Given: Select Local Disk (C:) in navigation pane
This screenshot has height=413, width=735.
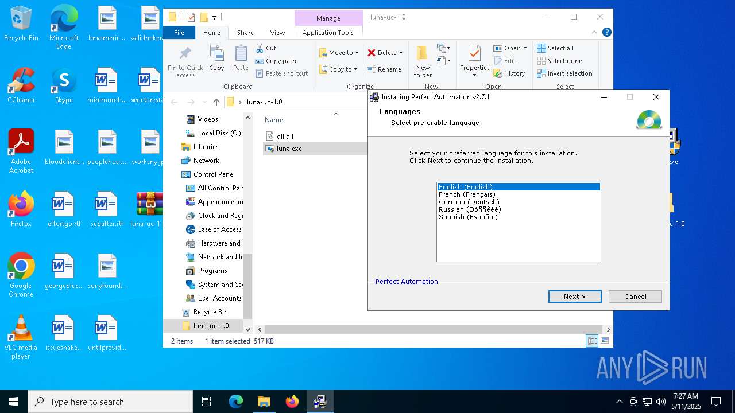Looking at the screenshot, I should coord(213,133).
